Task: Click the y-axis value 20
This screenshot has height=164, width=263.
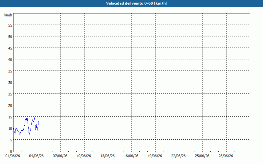Action: coord(10,105)
